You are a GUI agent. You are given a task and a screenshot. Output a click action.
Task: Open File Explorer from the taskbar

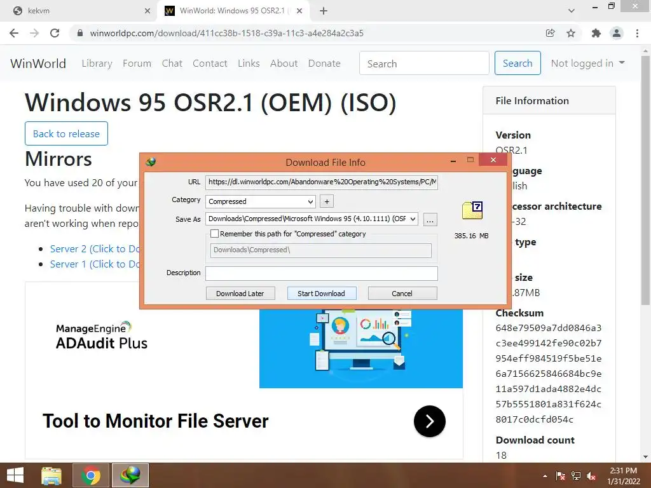pyautogui.click(x=51, y=475)
